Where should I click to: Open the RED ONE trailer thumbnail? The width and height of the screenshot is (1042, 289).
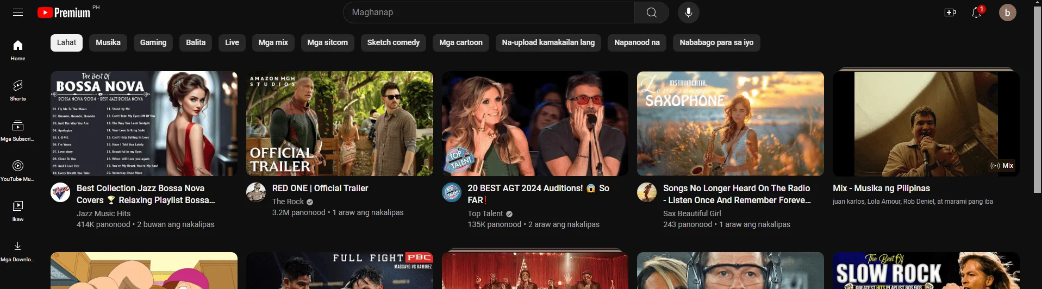click(x=340, y=123)
